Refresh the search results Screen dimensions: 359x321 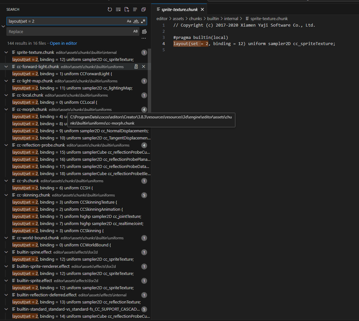(x=110, y=9)
